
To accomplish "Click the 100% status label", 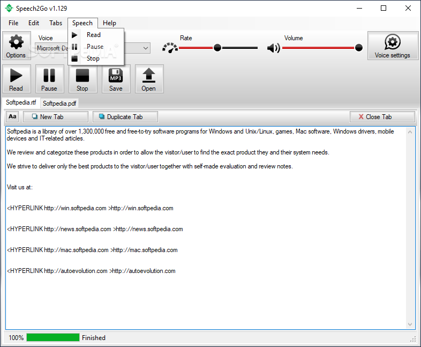I will point(16,337).
